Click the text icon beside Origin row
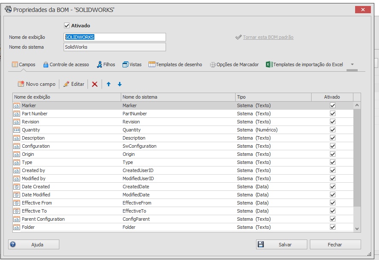Screen dimensions: 379x260 pyautogui.click(x=17, y=154)
